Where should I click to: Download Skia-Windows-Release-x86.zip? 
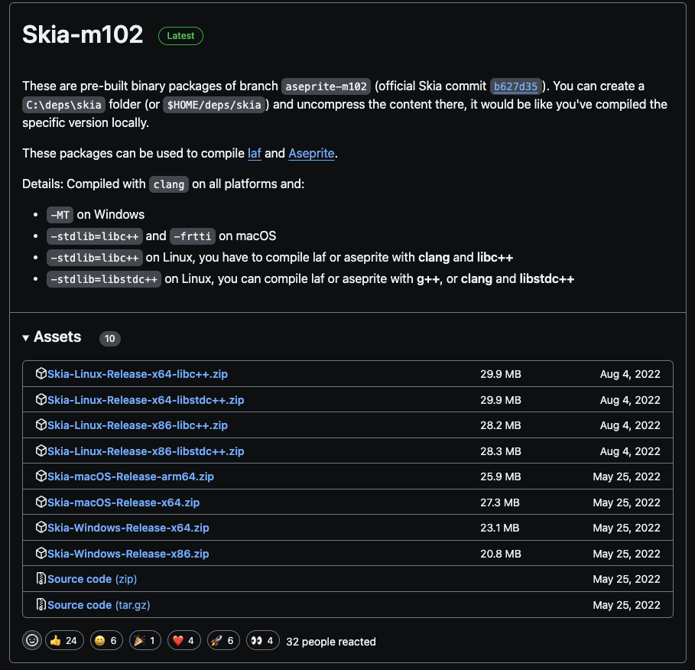pyautogui.click(x=128, y=554)
